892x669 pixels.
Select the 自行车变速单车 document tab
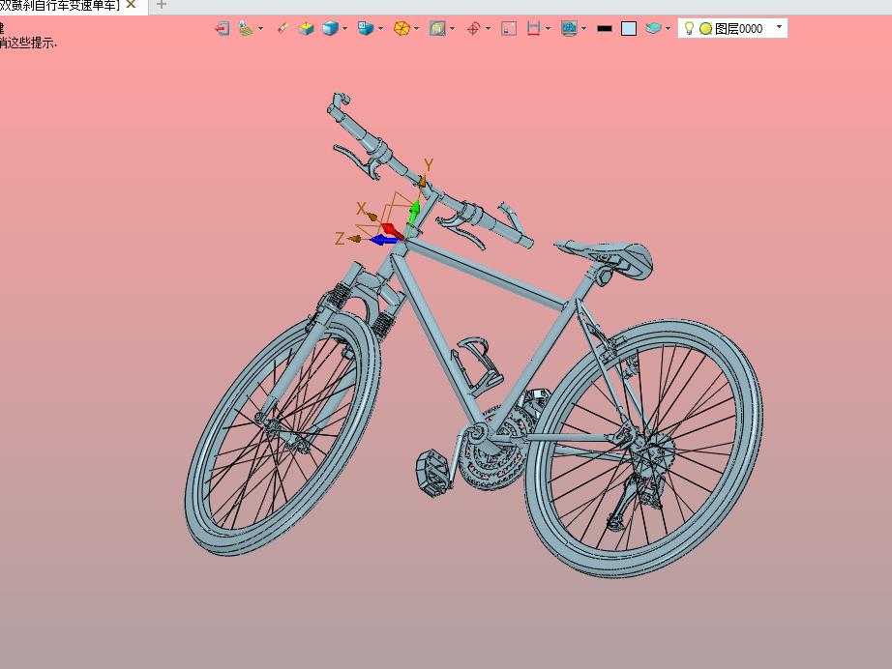60,5
